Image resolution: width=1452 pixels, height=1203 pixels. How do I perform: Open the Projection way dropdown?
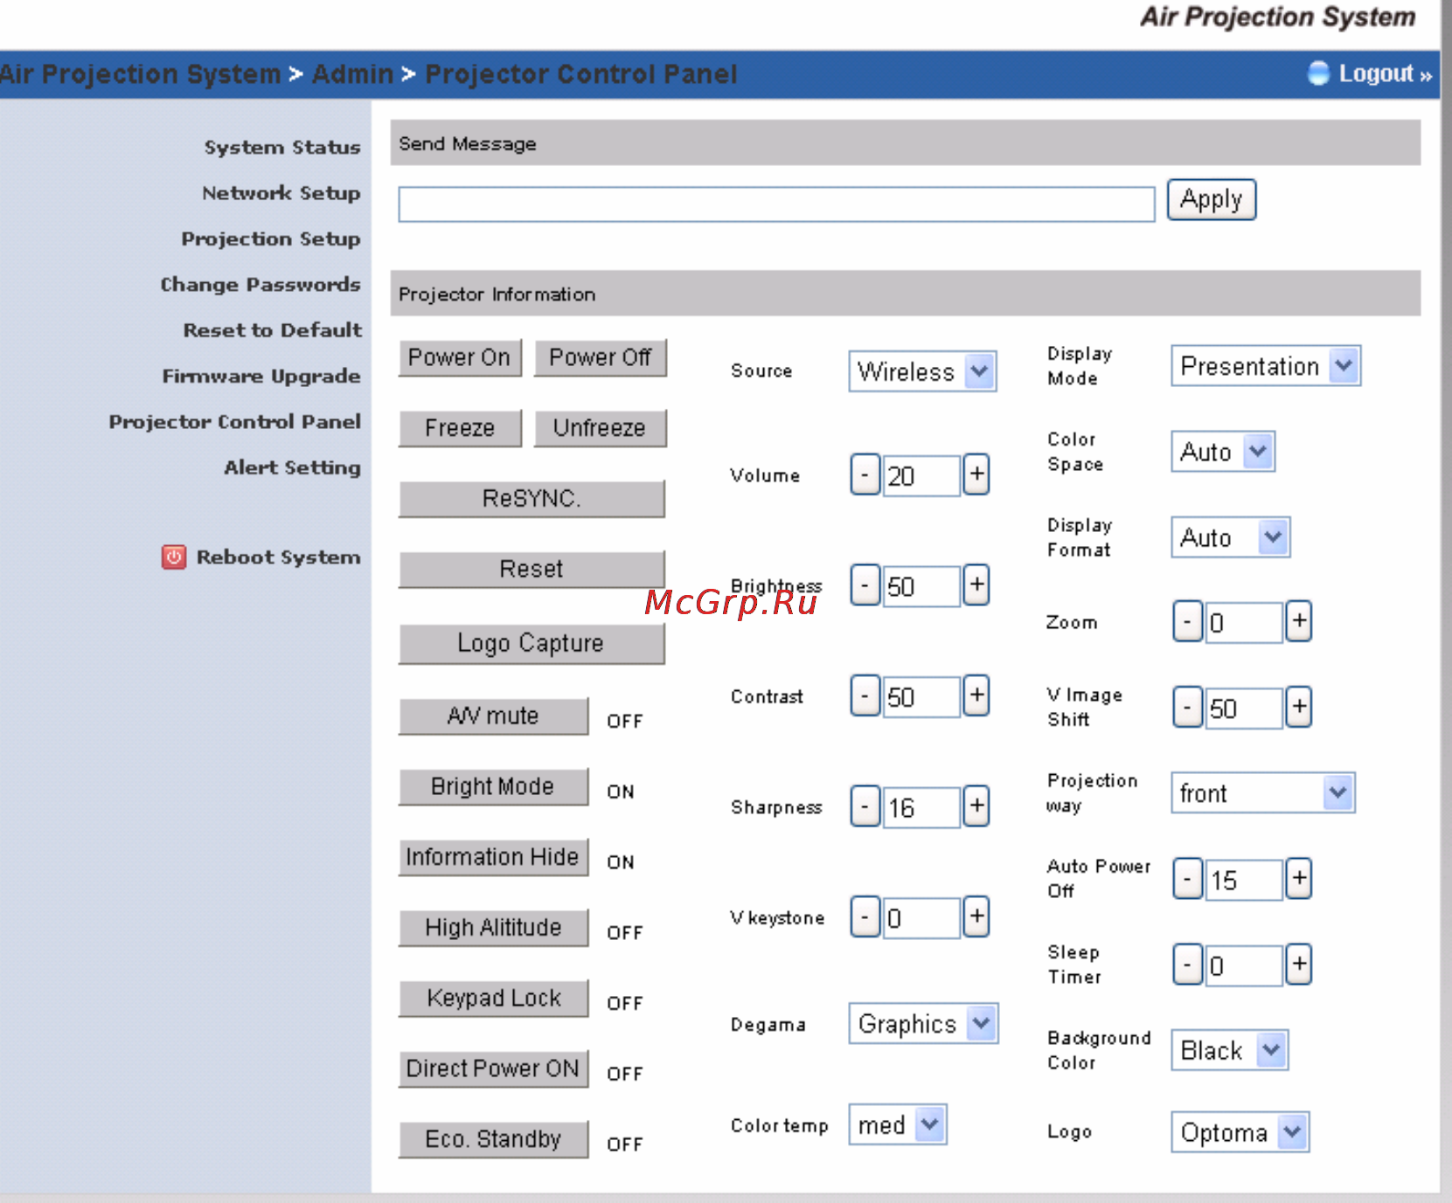tap(1263, 793)
